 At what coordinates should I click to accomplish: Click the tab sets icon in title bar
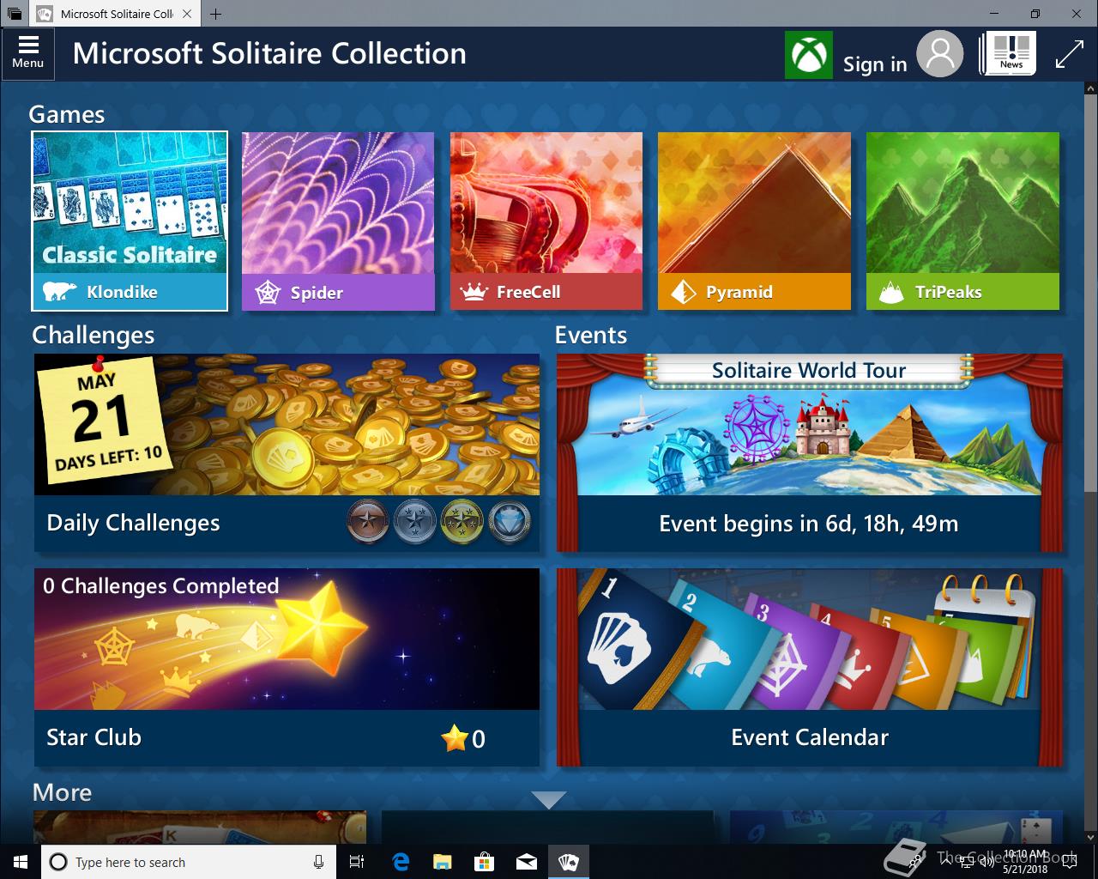point(15,14)
